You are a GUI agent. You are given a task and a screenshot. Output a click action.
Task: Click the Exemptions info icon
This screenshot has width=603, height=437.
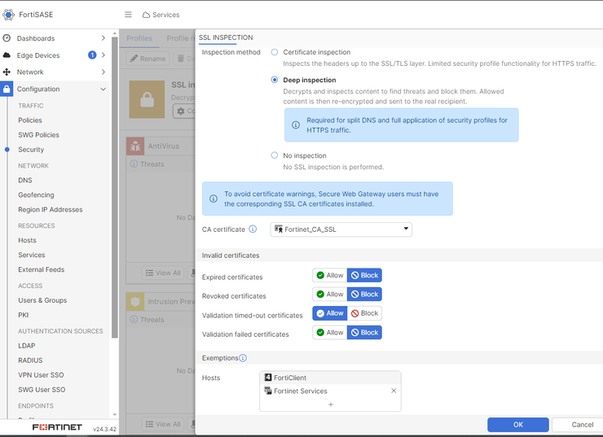pyautogui.click(x=243, y=358)
